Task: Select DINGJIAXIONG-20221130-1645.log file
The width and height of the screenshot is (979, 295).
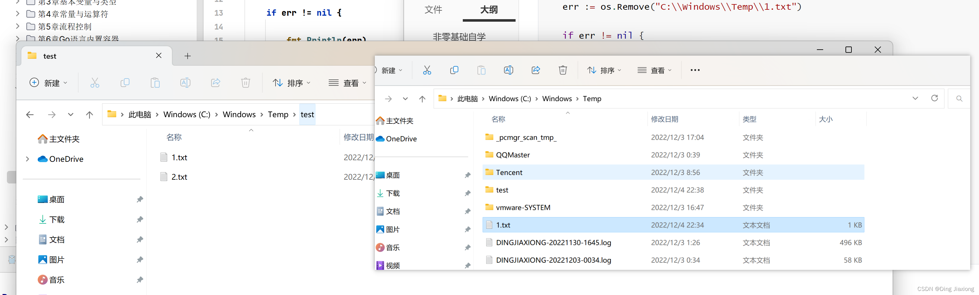Action: click(673, 242)
